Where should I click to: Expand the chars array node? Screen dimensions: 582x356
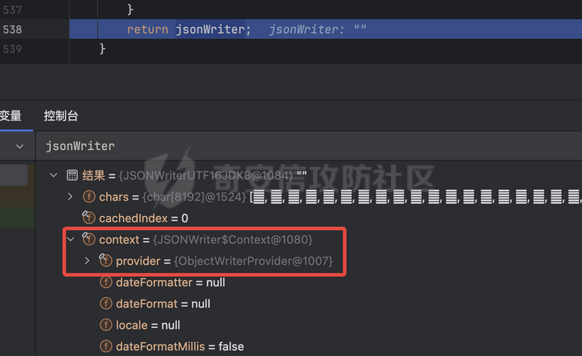(x=71, y=196)
